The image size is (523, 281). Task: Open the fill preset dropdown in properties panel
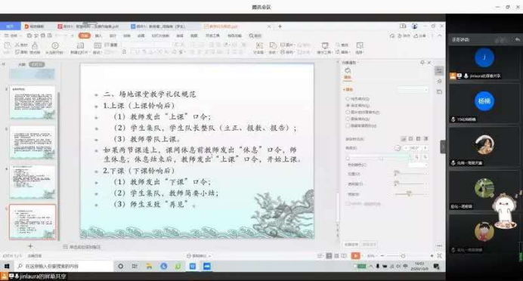tap(412, 90)
